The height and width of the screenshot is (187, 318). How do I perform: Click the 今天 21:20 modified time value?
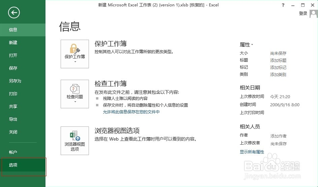coord(280,97)
